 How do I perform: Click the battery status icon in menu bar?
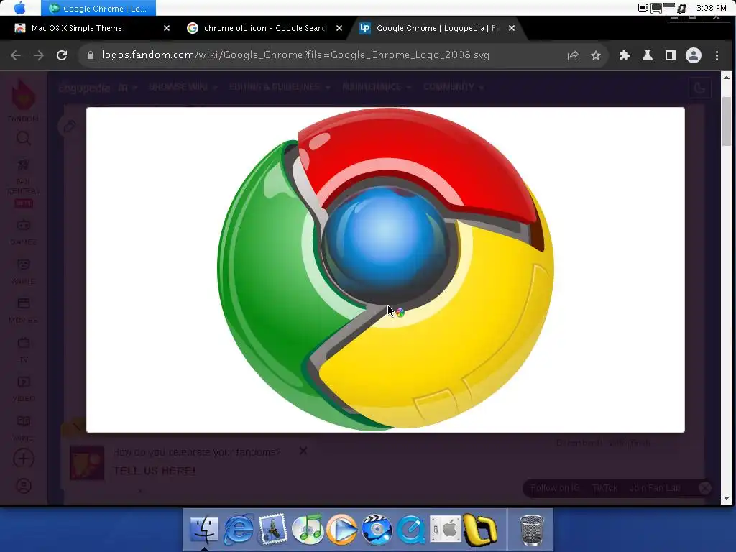(x=643, y=7)
